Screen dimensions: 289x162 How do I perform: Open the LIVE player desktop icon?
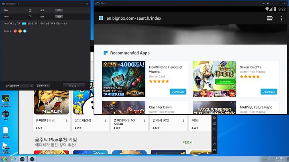[x=6, y=148]
